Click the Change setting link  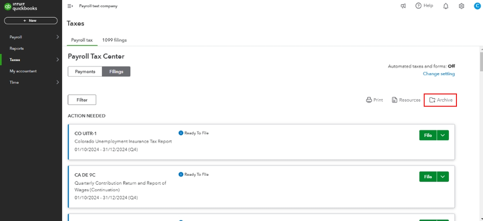439,74
